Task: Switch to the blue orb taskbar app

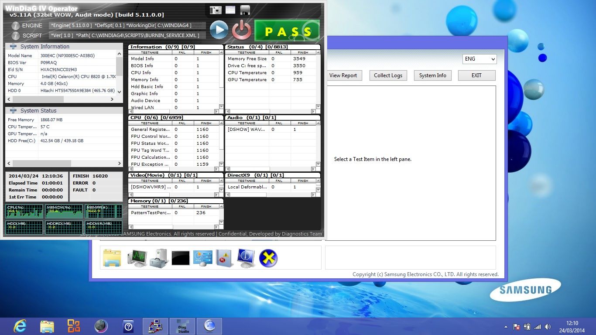Action: [x=209, y=326]
